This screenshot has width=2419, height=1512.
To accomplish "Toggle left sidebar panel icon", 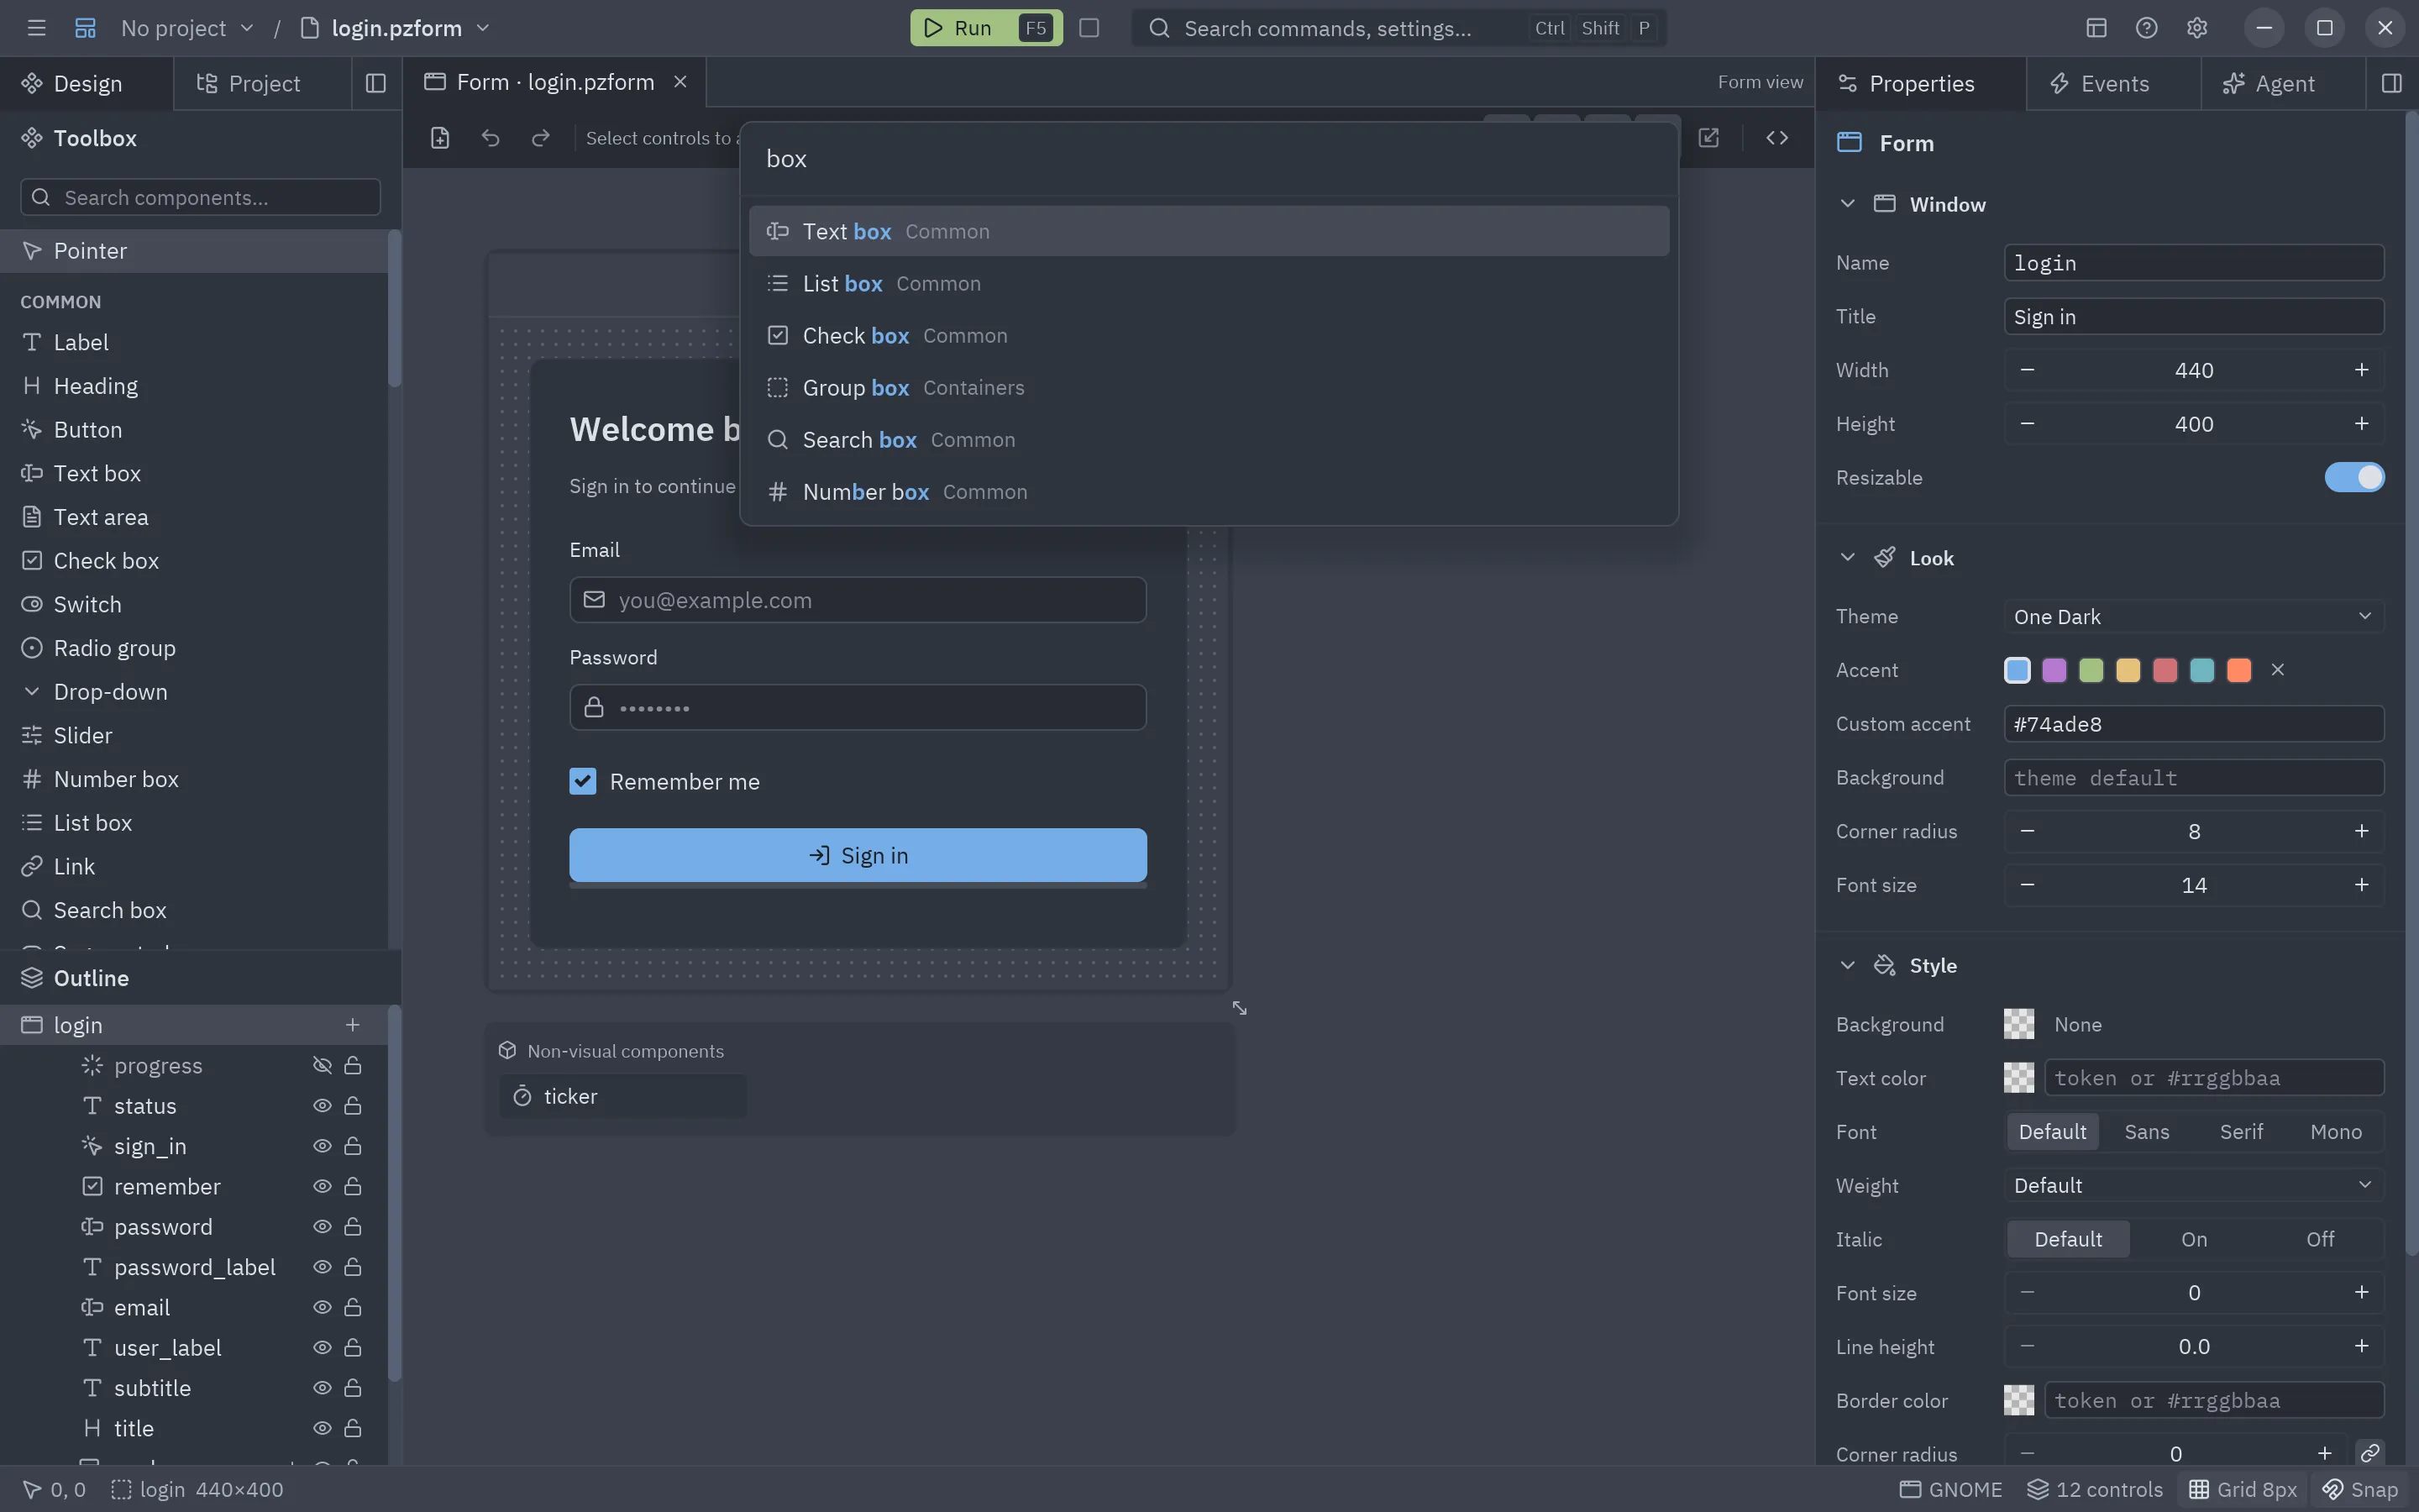I will click(x=375, y=83).
